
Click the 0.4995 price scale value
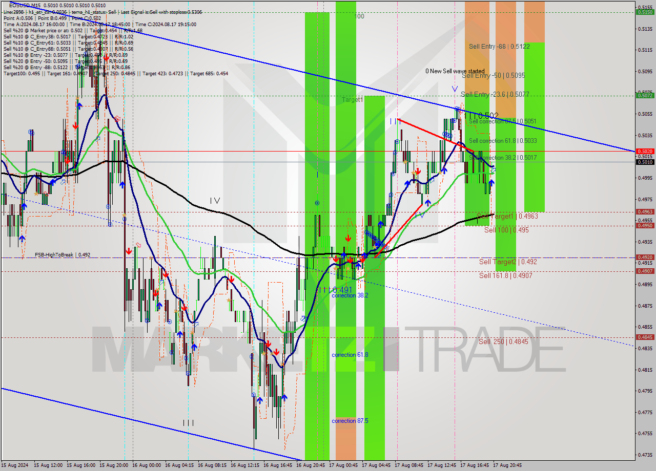[644, 178]
